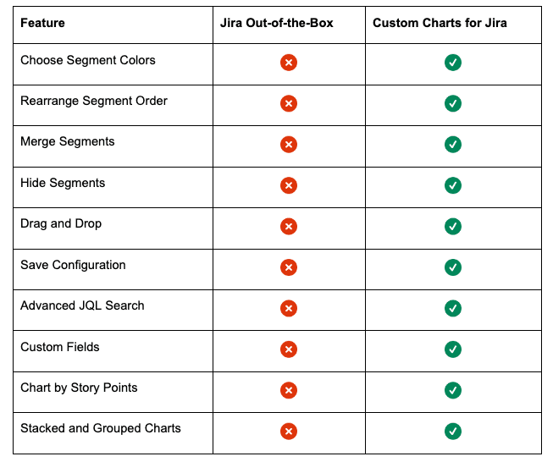Click the green check for Save Configuration
553x462 pixels.
pos(453,267)
